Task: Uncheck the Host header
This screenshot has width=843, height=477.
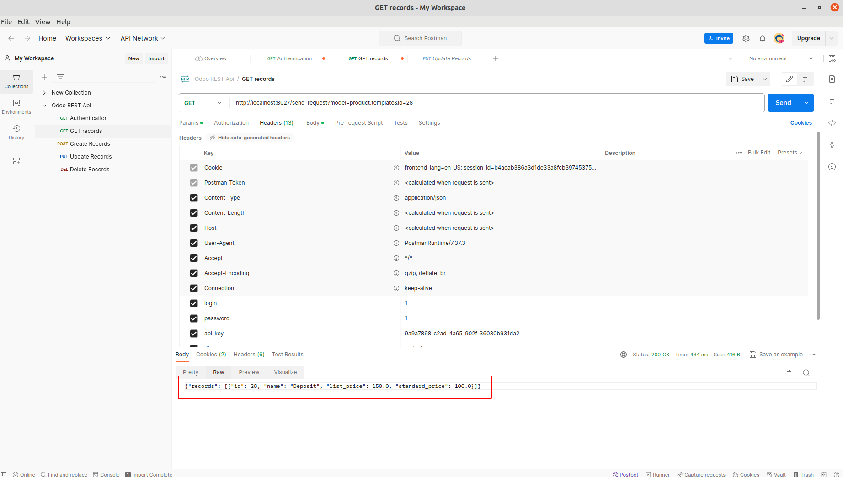Action: click(194, 228)
